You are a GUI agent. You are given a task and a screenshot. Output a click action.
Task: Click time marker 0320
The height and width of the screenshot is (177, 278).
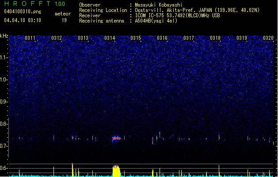(x=268, y=38)
